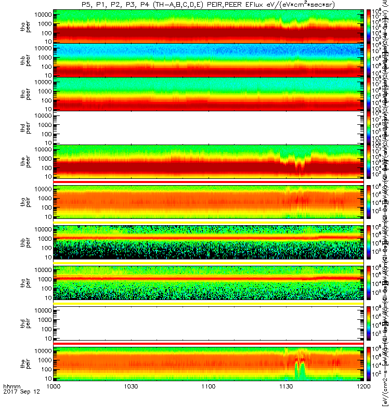The image size is (390, 416).
Task: Select the 'the peer' panel label
Action: pos(25,162)
